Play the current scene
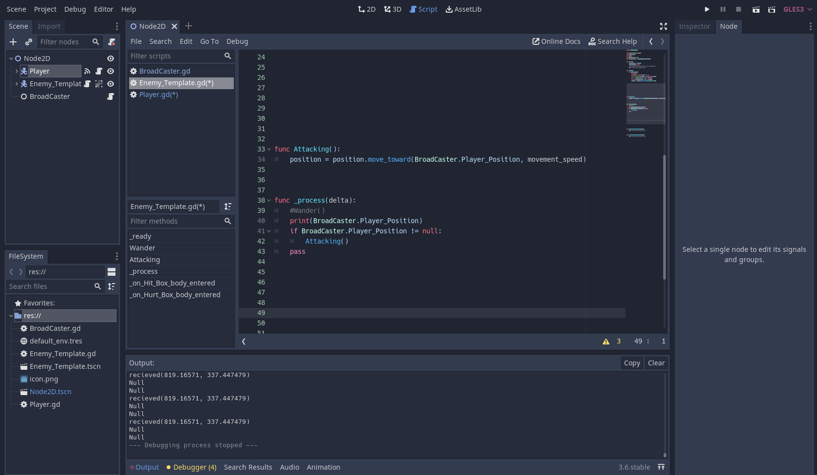Viewport: 817px width, 475px height. point(756,9)
